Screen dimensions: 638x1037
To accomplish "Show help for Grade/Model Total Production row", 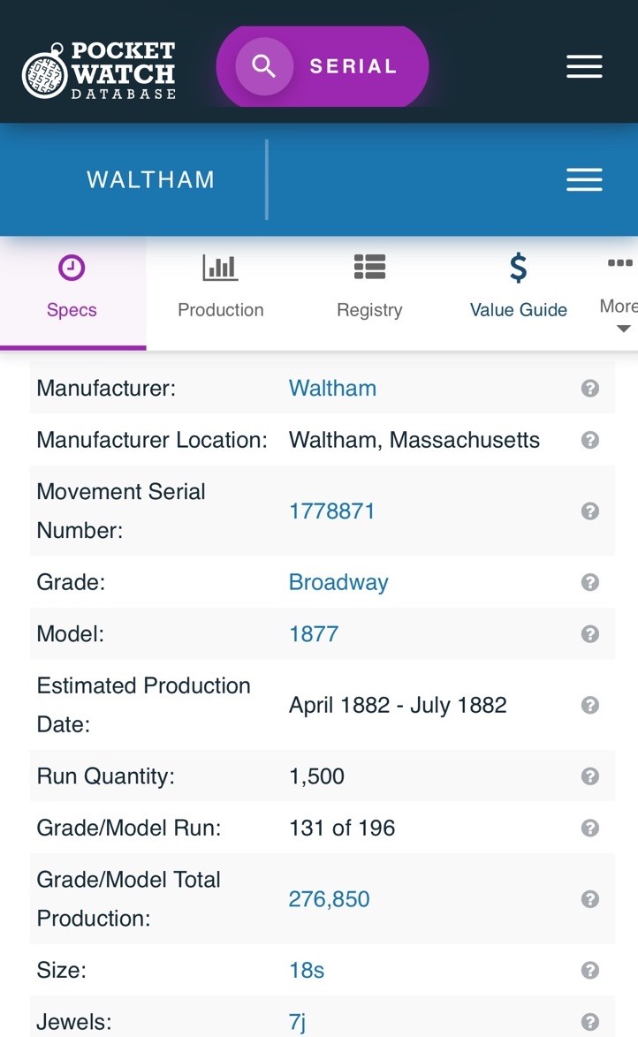I will [590, 899].
